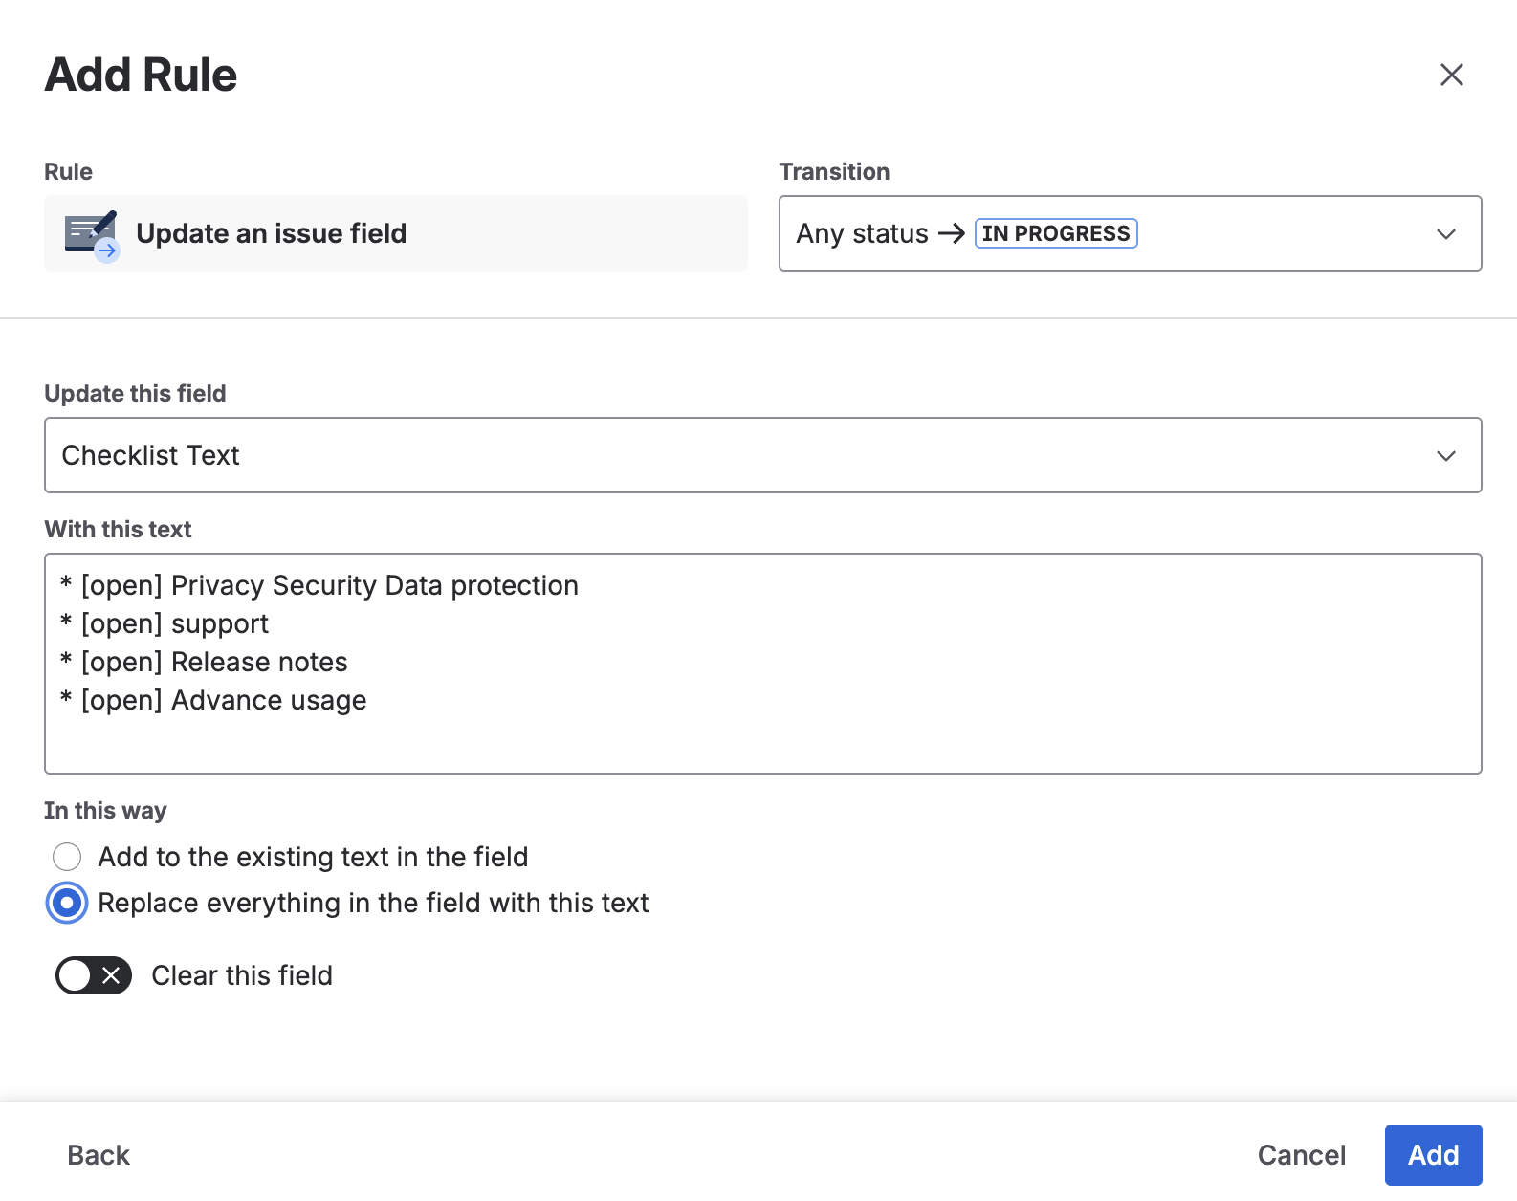
Task: Click the Back button
Action: point(99,1155)
